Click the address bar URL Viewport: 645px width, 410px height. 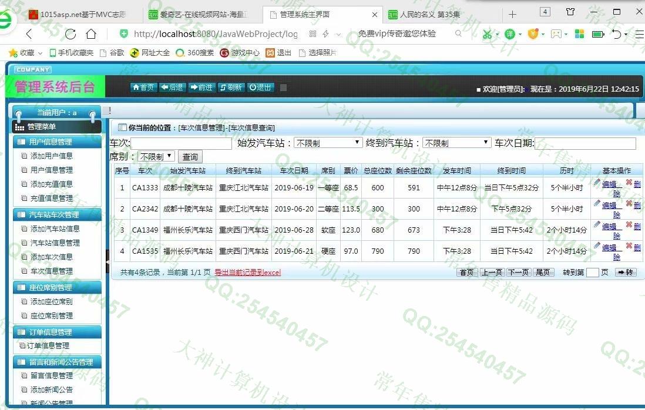point(216,34)
